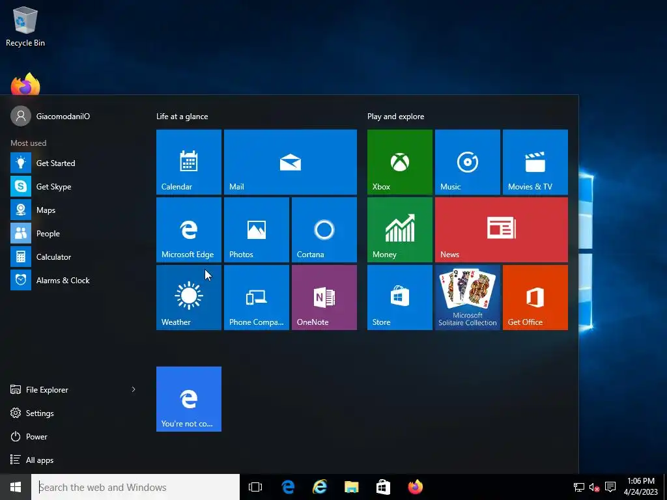
Task: Open Store from the taskbar
Action: point(383,487)
